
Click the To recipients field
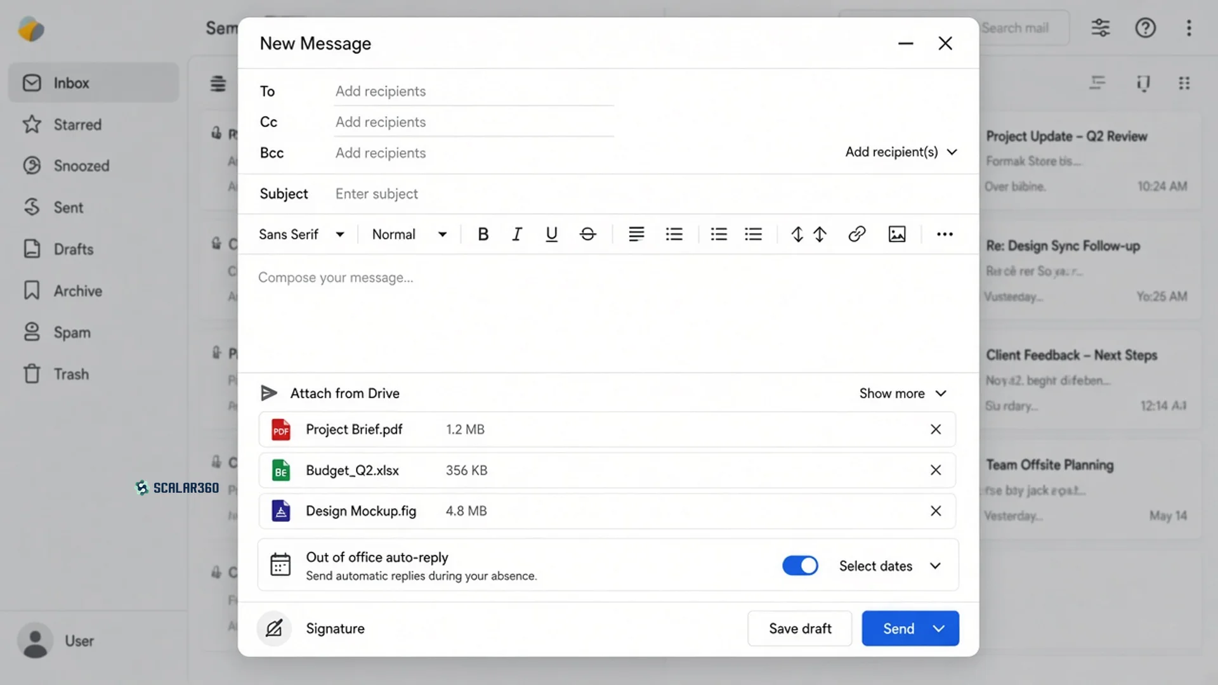[x=474, y=91]
